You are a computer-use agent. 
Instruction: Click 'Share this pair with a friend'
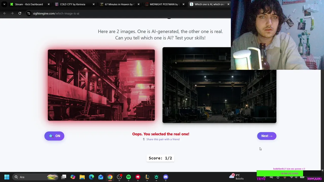tap(163, 139)
